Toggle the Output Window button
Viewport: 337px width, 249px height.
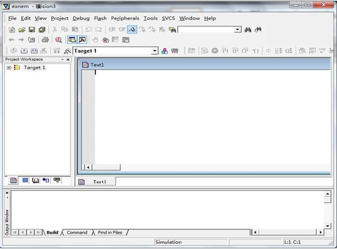82,39
